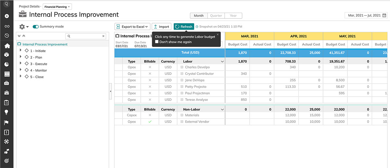Expand the Materials non-labor row
The image size is (390, 168).
coord(182,115)
